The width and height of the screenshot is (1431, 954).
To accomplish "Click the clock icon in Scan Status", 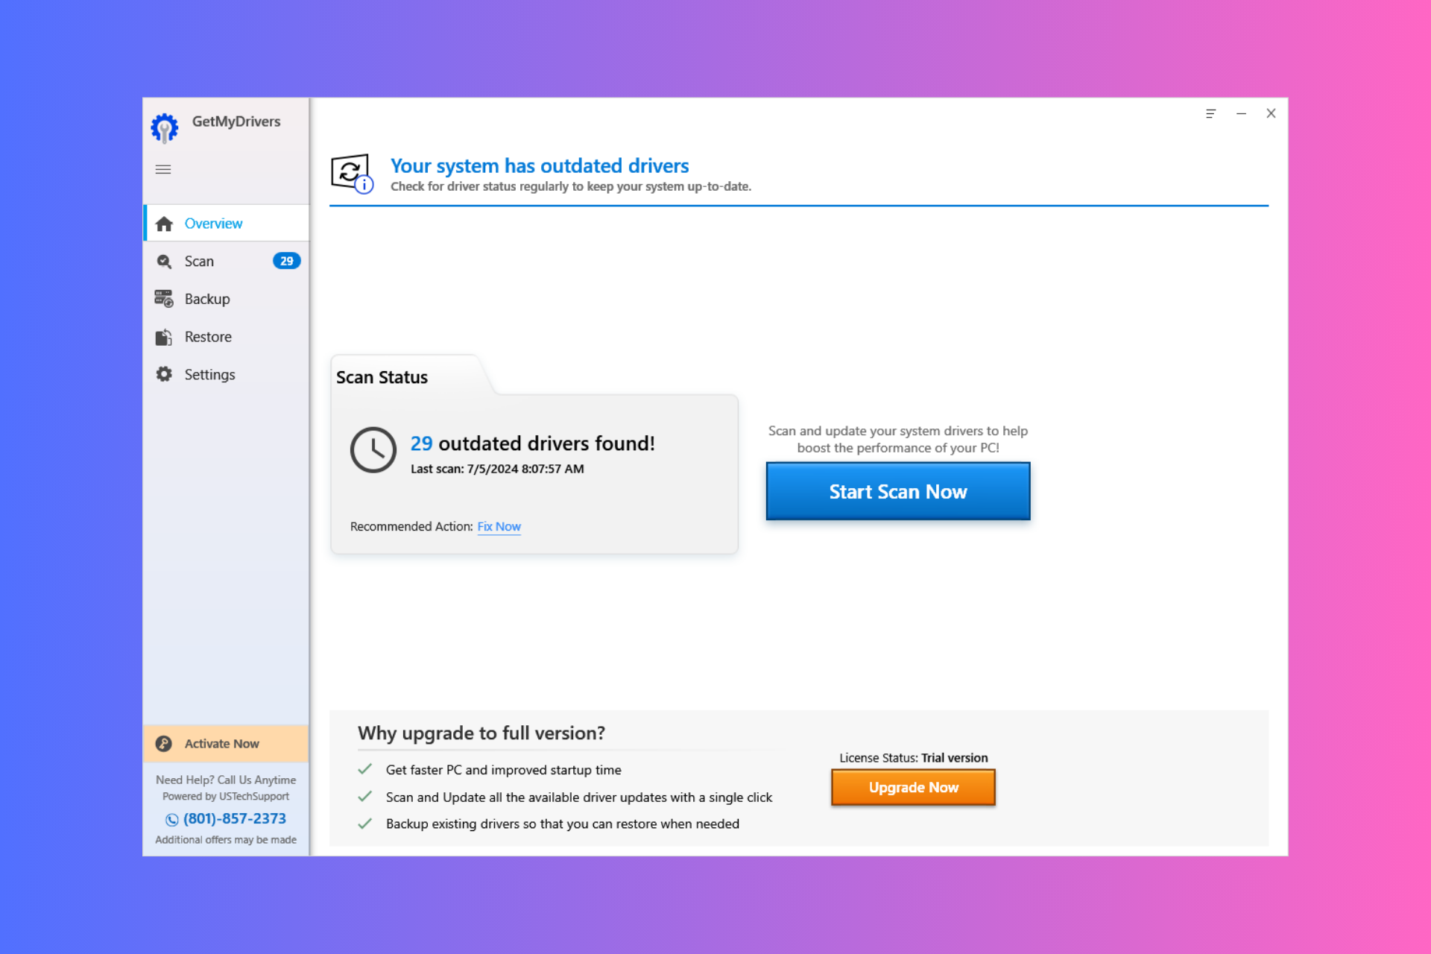I will [x=373, y=449].
